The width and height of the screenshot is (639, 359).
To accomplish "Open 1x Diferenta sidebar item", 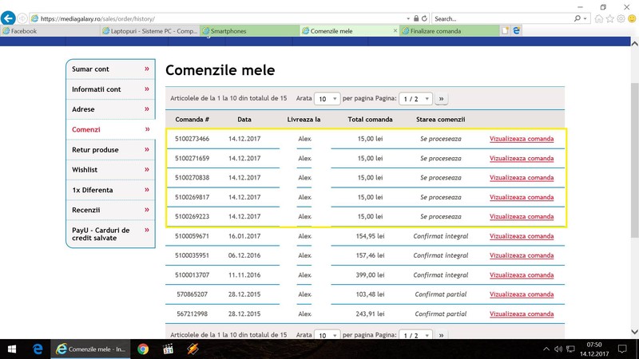I will [x=110, y=190].
